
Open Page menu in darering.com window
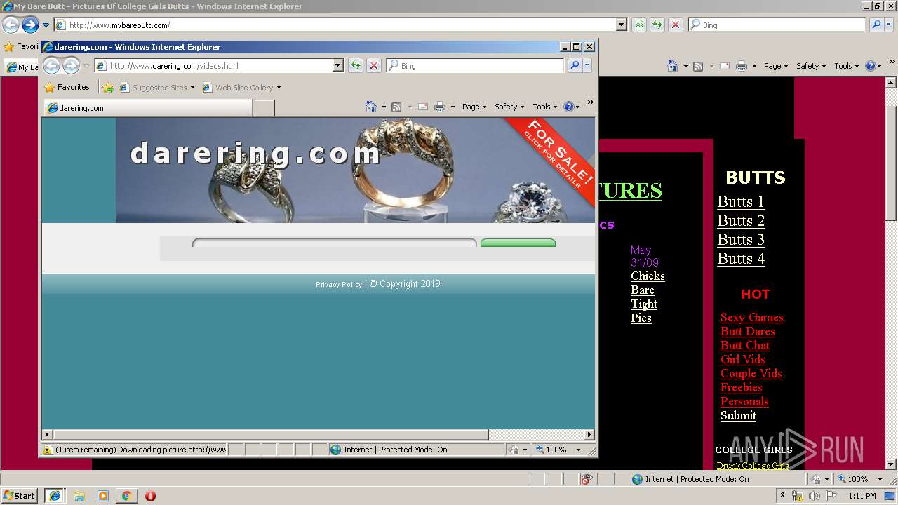click(474, 107)
